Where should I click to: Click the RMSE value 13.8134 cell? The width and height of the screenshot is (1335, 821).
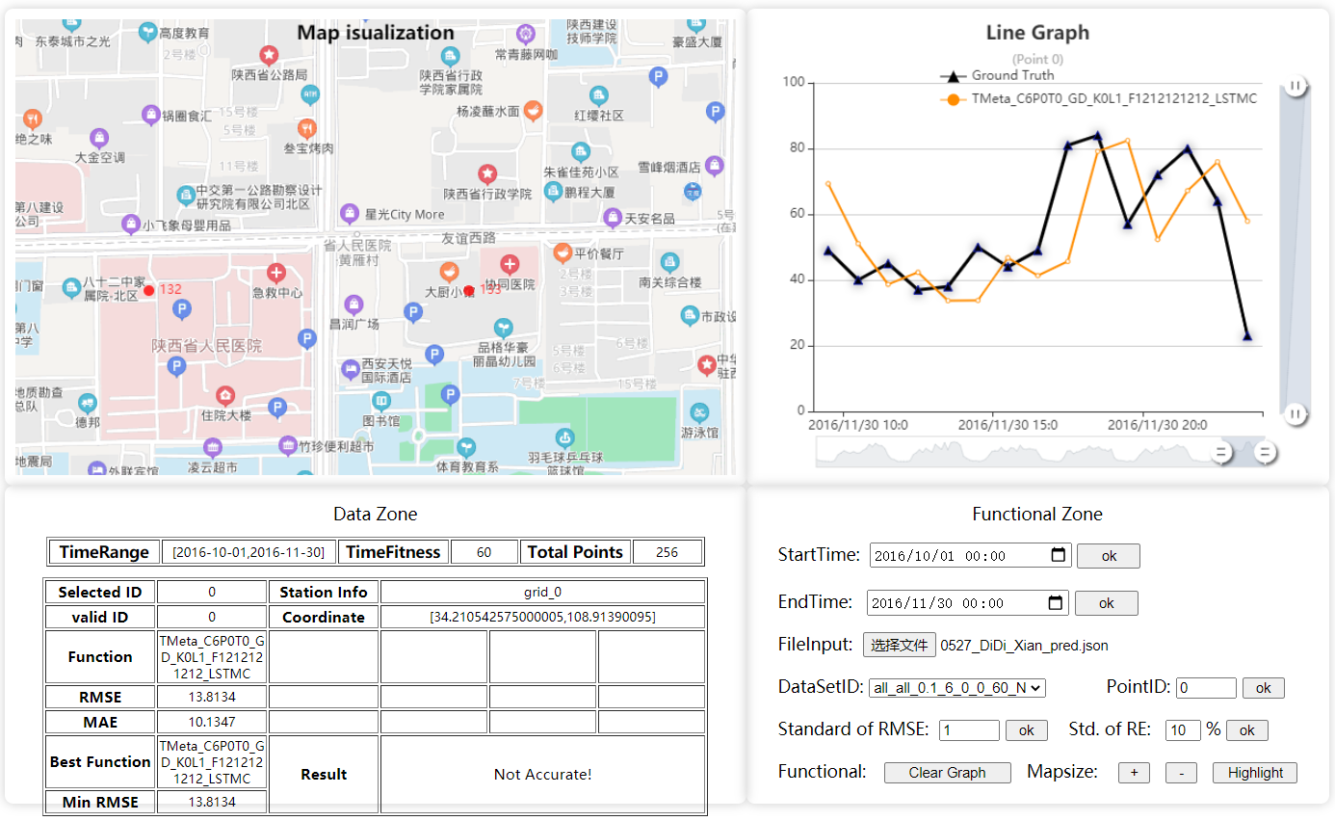click(x=212, y=696)
